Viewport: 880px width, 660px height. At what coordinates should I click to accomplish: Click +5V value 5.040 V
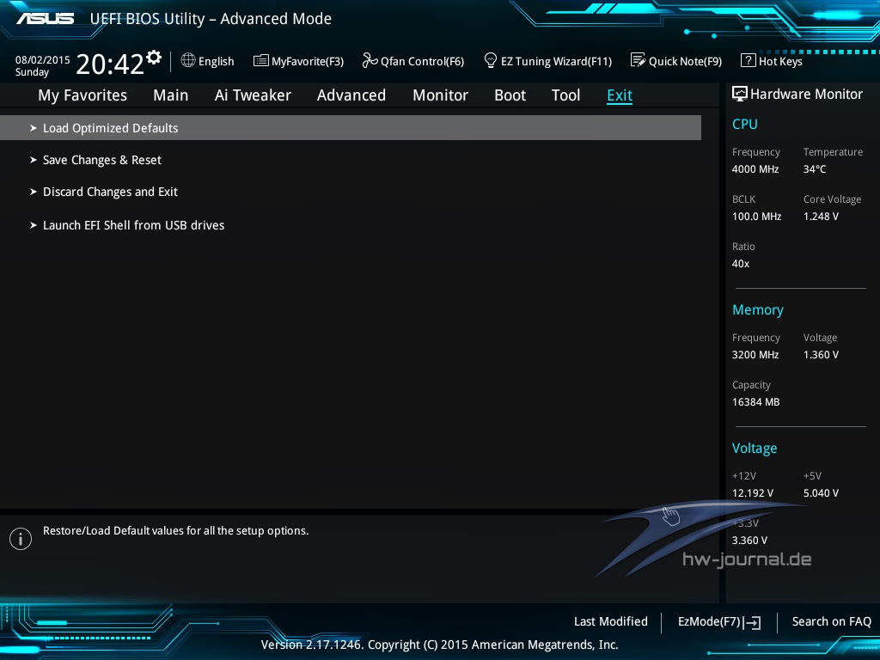click(821, 493)
